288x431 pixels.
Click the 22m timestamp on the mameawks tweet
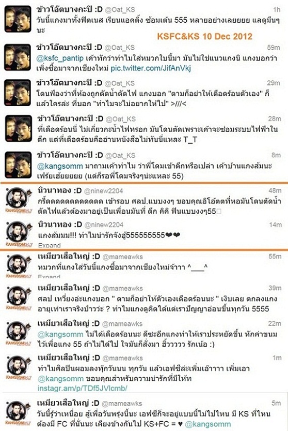275,323
